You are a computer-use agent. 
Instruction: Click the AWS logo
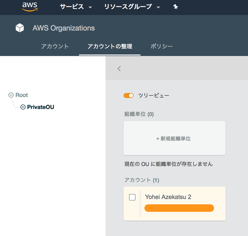30,7
